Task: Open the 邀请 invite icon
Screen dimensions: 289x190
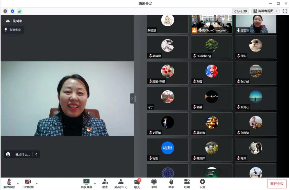Action: [x=105, y=183]
